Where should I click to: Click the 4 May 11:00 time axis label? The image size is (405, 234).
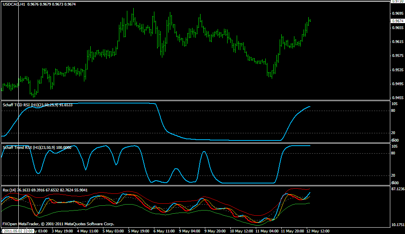coord(88,231)
